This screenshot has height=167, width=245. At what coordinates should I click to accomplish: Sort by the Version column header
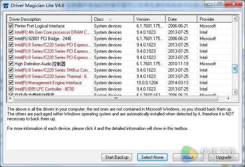pyautogui.click(x=150, y=19)
